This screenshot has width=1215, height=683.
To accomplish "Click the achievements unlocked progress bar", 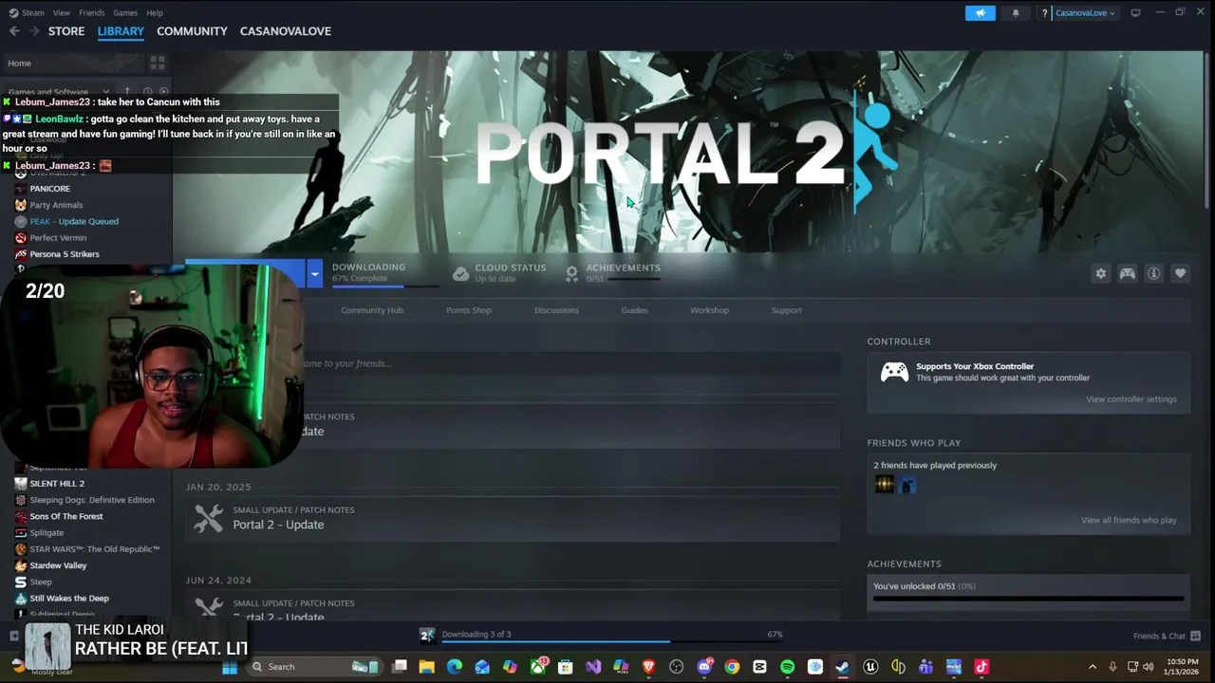I will coord(1028,599).
